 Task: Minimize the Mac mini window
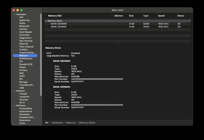(18, 10)
